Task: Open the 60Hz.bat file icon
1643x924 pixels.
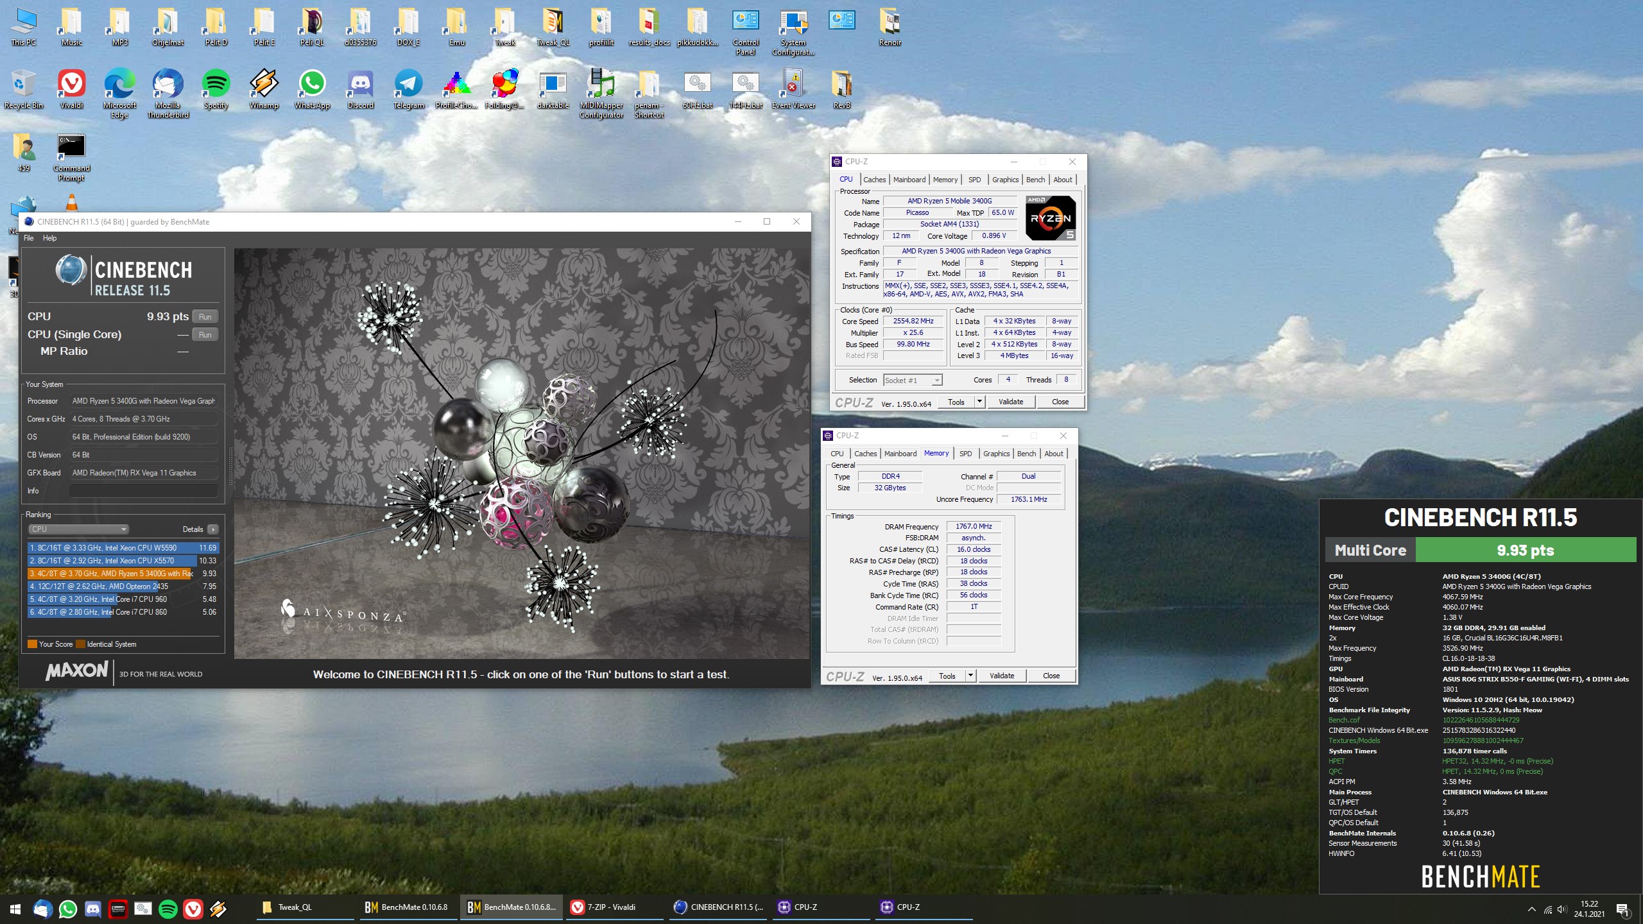Action: coord(697,89)
